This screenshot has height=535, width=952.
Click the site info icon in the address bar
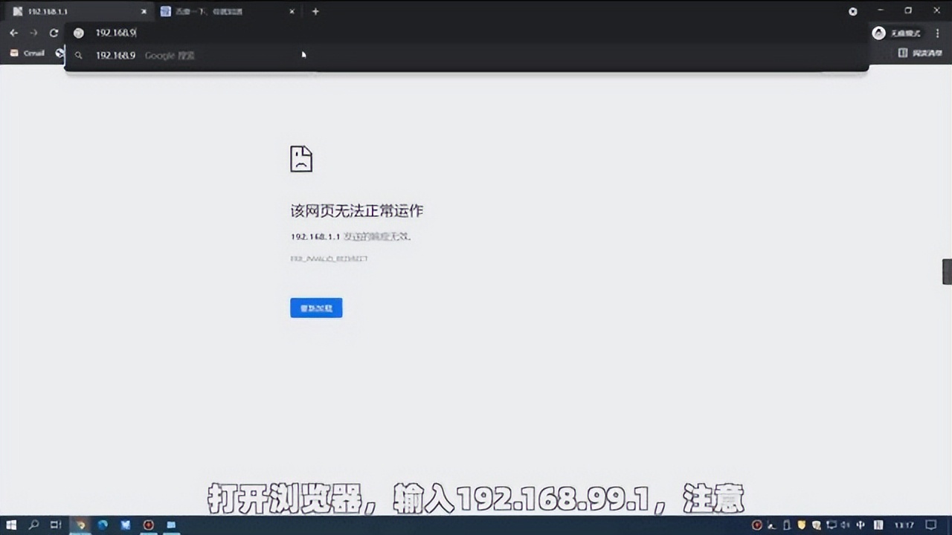[79, 33]
